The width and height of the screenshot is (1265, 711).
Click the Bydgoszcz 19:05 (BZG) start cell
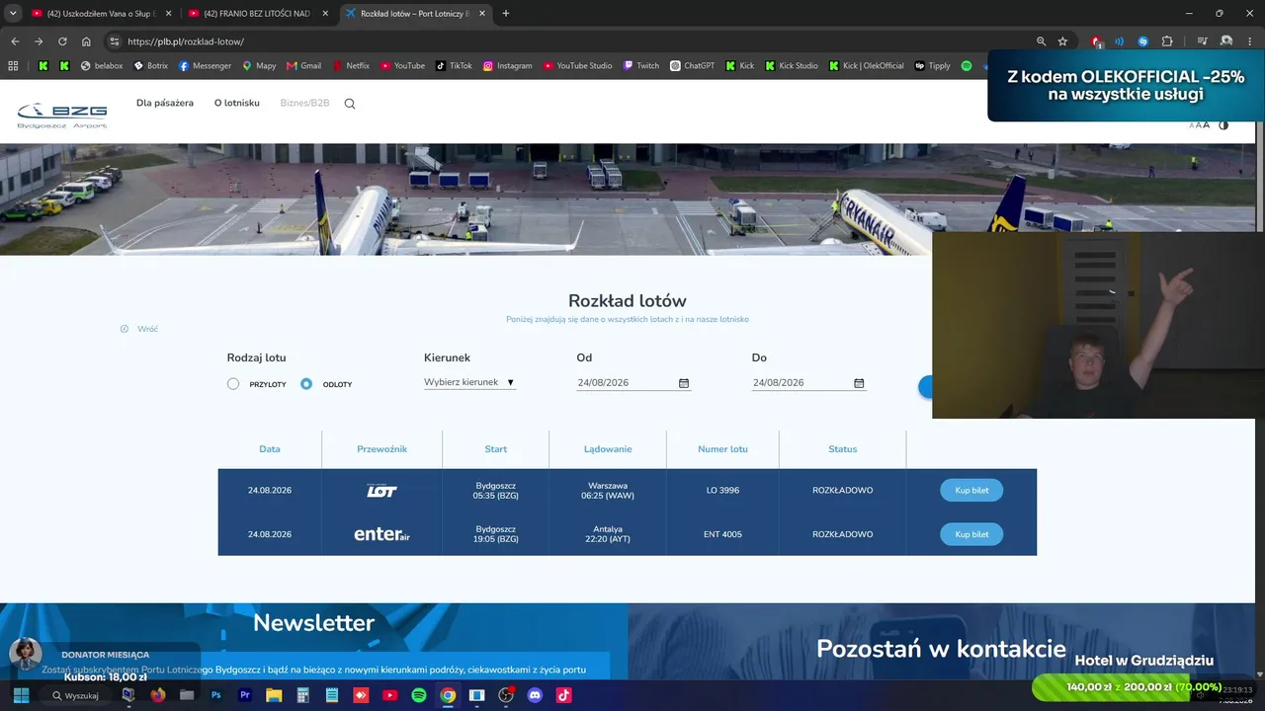(x=496, y=534)
